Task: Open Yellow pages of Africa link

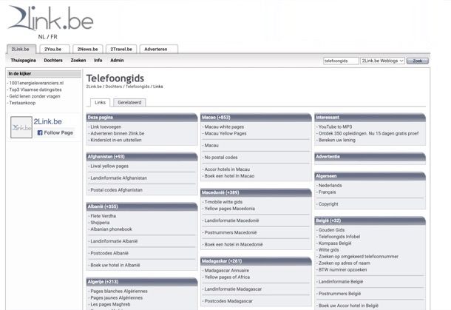Action: [x=227, y=277]
